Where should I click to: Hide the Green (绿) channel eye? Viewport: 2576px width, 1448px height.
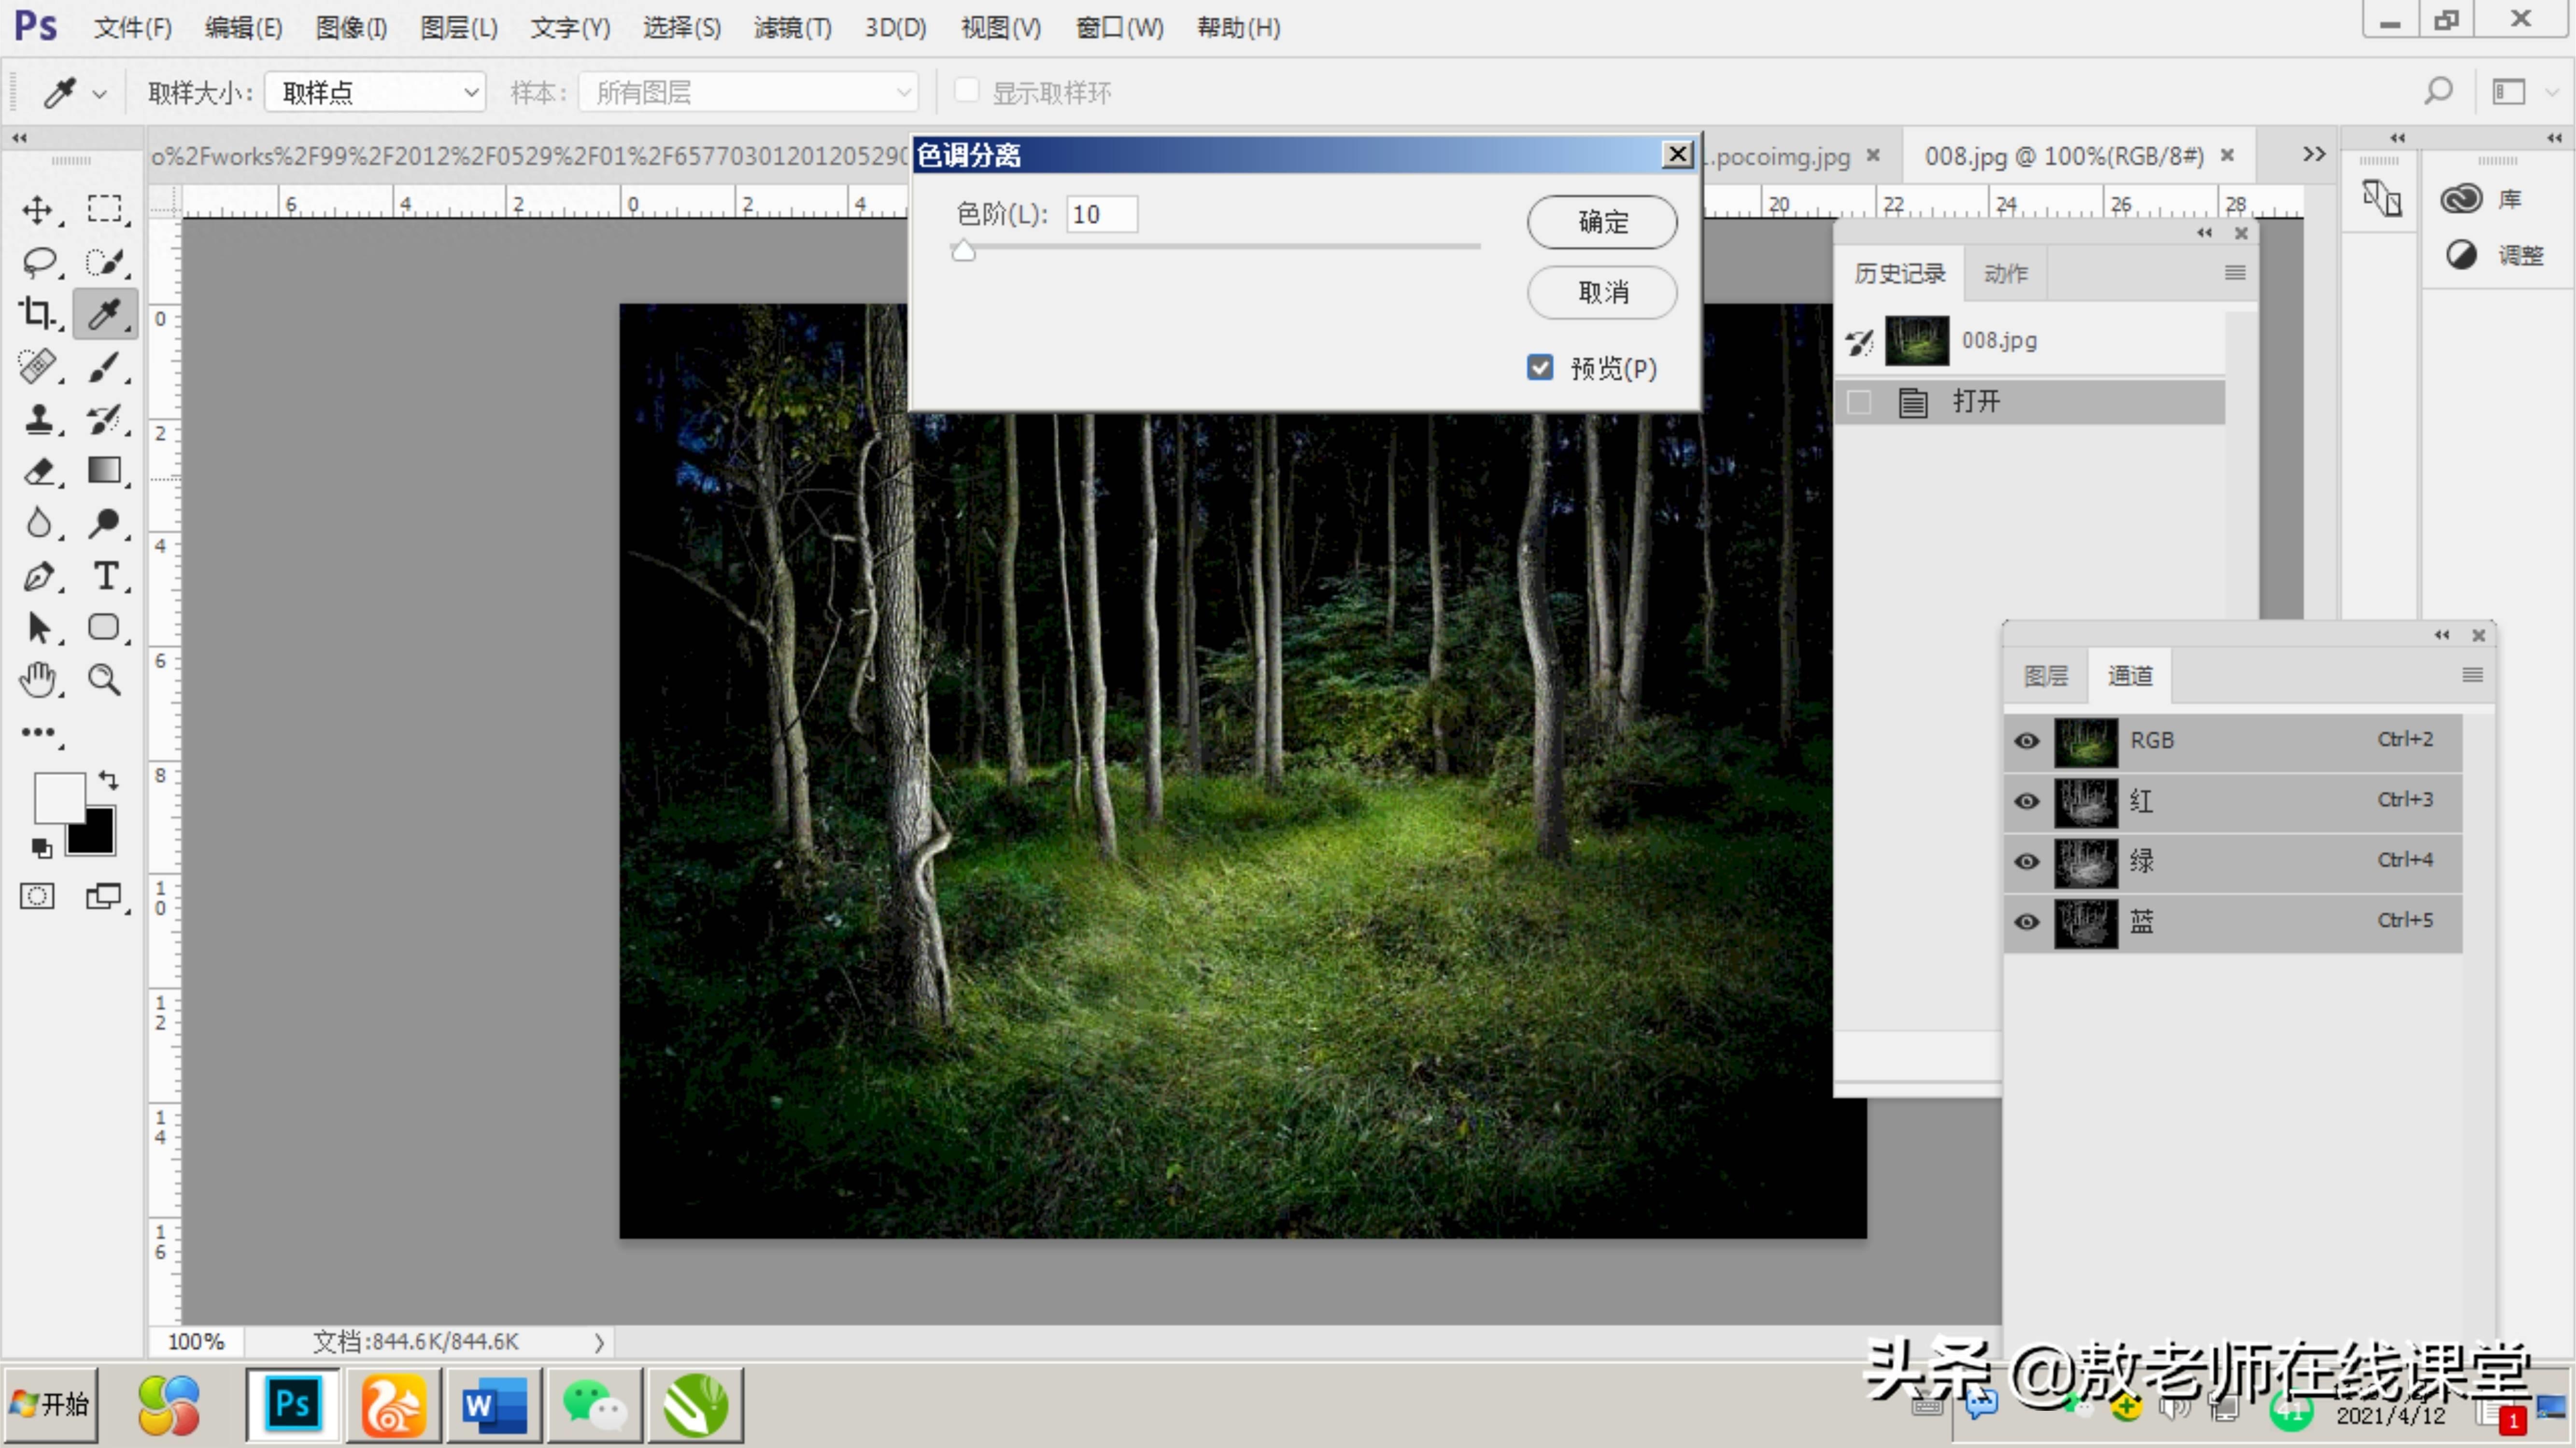coord(2027,862)
